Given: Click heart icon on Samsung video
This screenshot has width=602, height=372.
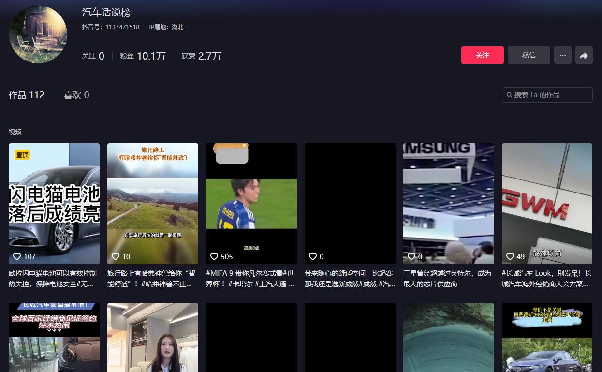Looking at the screenshot, I should [x=411, y=256].
